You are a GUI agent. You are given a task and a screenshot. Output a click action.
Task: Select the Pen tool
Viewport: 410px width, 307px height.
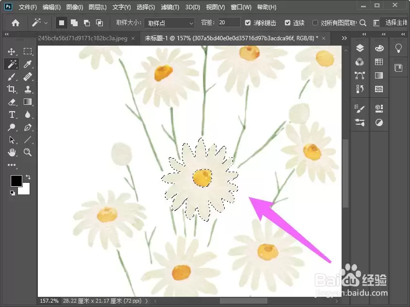[28, 127]
